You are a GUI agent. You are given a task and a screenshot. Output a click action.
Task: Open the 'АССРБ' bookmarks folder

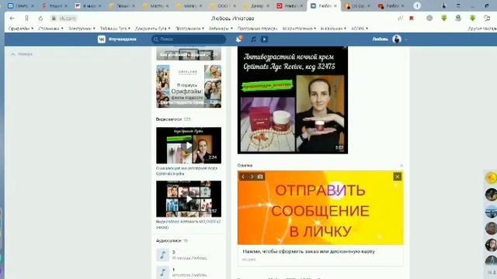click(360, 29)
